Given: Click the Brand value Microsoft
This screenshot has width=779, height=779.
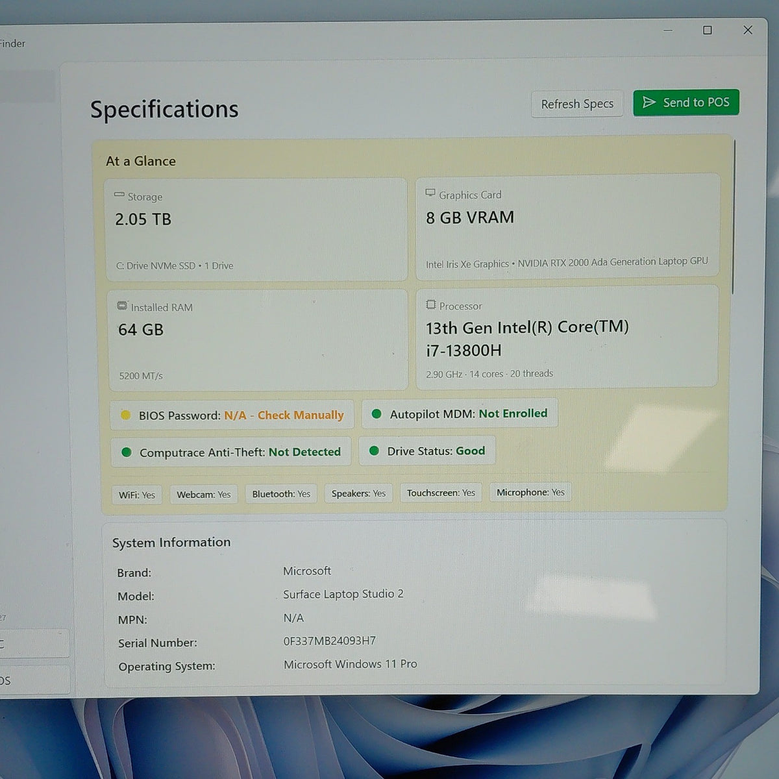Looking at the screenshot, I should pos(307,571).
